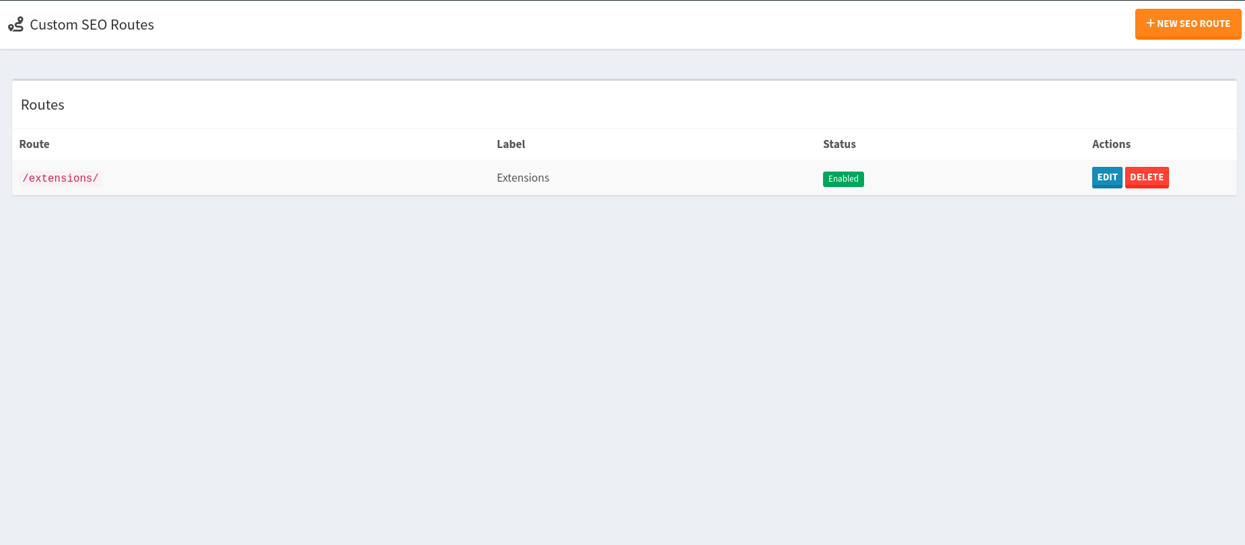The height and width of the screenshot is (545, 1245).
Task: Click the Enabled status badge
Action: 843,179
